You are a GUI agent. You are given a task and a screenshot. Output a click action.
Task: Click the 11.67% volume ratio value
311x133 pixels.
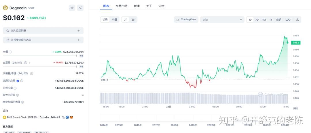79,73
